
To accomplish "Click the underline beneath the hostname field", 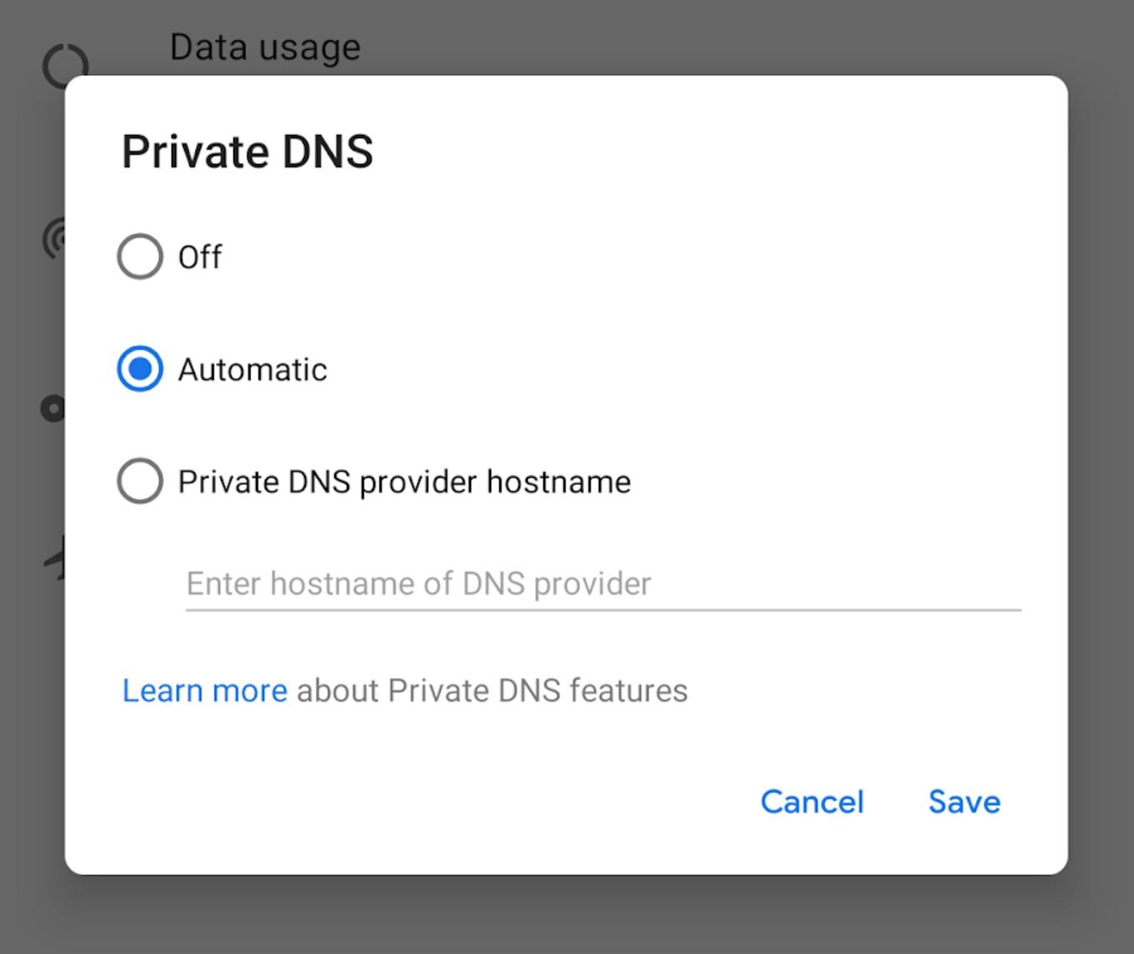I will (x=603, y=609).
